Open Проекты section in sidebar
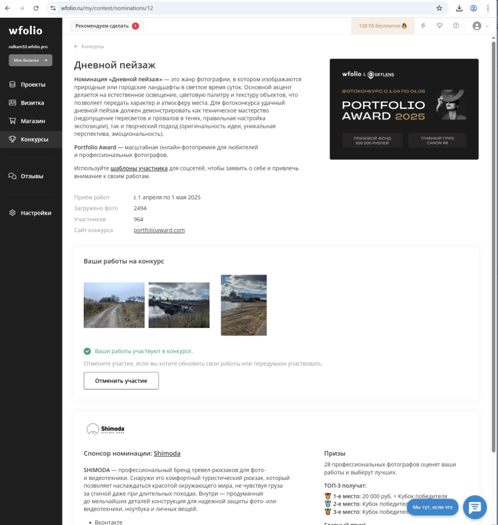This screenshot has height=525, width=498. (31, 84)
